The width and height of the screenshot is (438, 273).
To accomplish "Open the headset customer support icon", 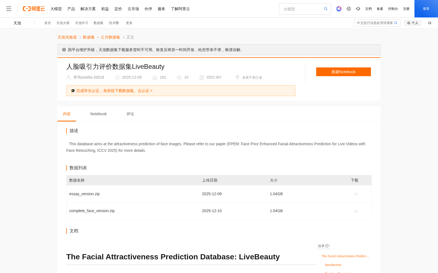I will coord(358,9).
